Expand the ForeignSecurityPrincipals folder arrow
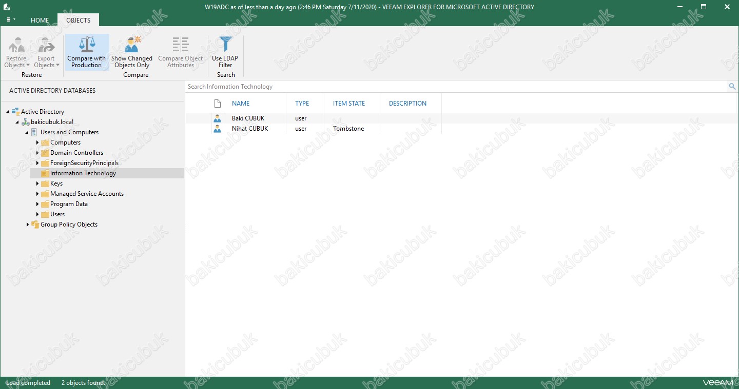739x389 pixels. (37, 163)
